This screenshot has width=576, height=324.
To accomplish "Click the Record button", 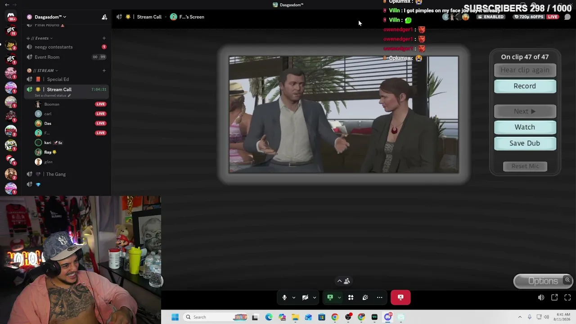I will [x=525, y=86].
